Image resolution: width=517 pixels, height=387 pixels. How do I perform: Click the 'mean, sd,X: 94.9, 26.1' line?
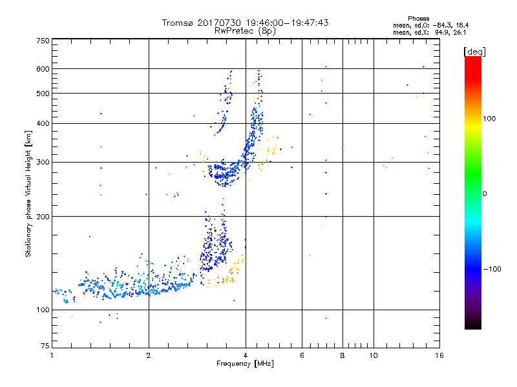(429, 33)
